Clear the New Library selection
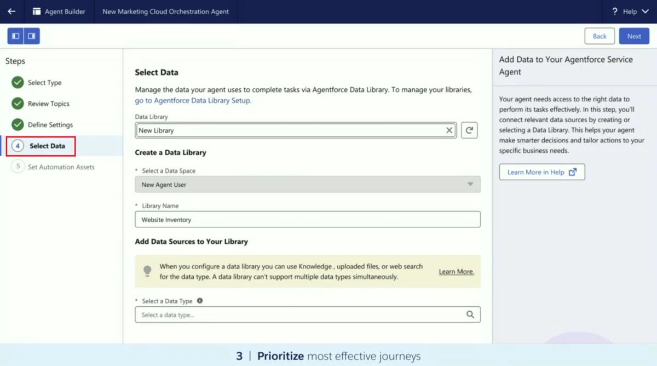This screenshot has height=366, width=657. (449, 130)
